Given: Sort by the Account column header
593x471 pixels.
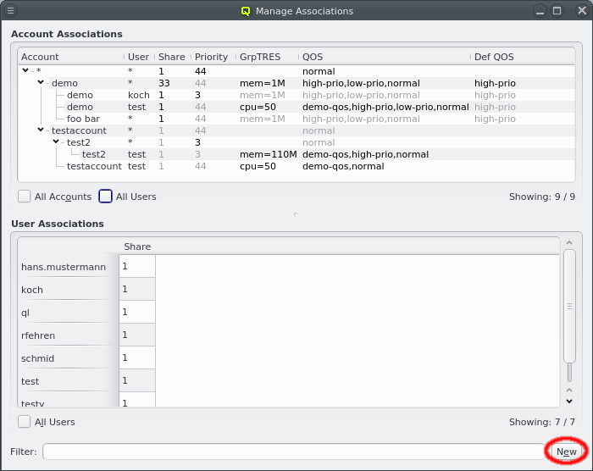Looking at the screenshot, I should tap(71, 57).
